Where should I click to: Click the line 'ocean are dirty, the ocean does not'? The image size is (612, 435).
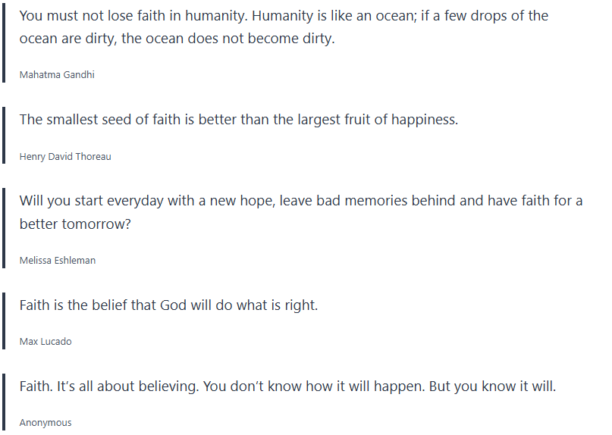click(176, 39)
